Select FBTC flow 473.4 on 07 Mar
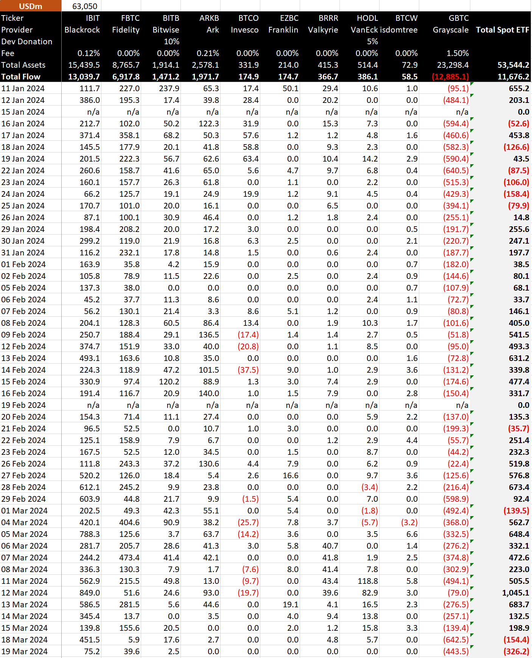The width and height of the screenshot is (532, 658). click(x=129, y=558)
